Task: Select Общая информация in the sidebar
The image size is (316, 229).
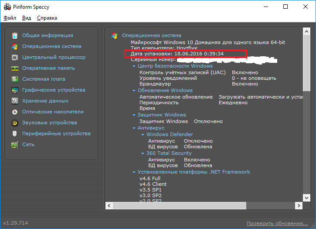Action: pyautogui.click(x=48, y=35)
